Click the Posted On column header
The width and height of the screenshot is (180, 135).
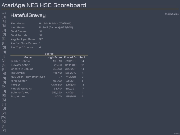(x=71, y=57)
